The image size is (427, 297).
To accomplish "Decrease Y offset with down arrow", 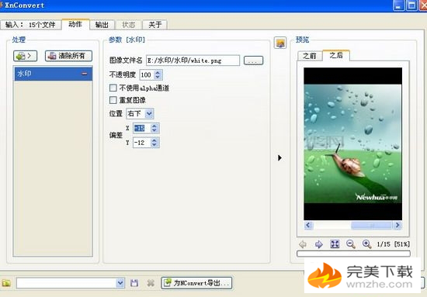I will point(154,145).
